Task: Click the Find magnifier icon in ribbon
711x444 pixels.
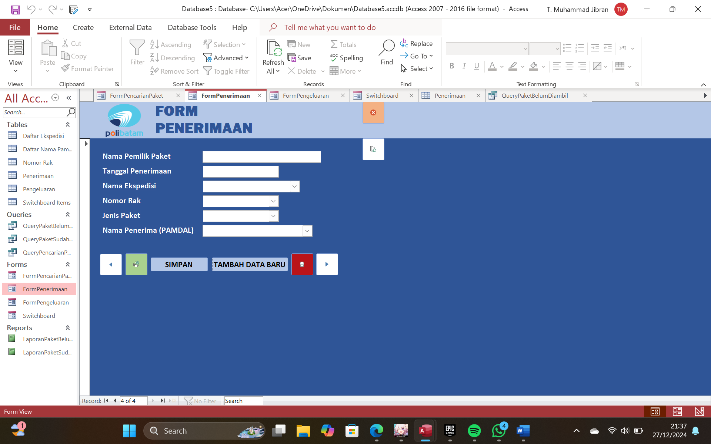Action: (x=387, y=48)
